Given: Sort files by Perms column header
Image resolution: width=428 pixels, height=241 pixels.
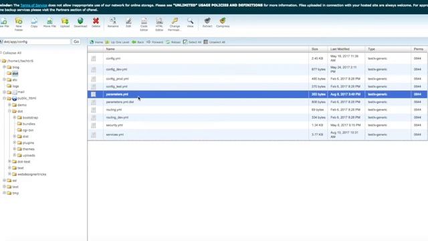Looking at the screenshot, I should click(419, 49).
